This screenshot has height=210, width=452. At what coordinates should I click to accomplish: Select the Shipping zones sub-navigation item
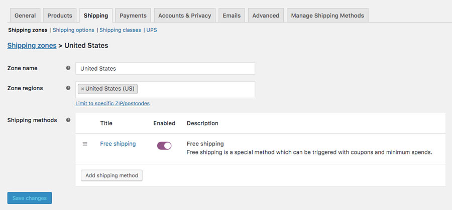point(28,30)
